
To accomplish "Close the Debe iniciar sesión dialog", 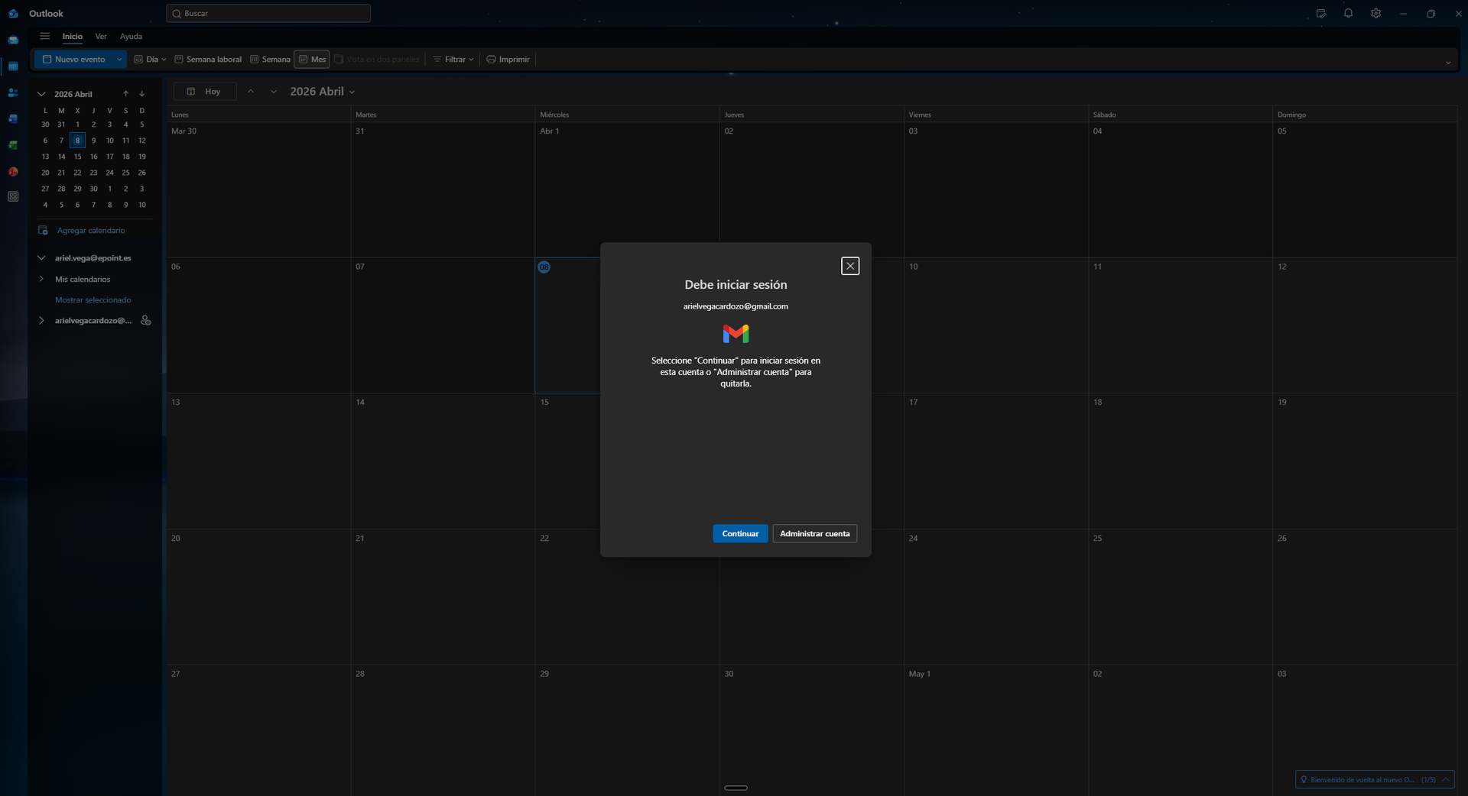I will point(849,266).
